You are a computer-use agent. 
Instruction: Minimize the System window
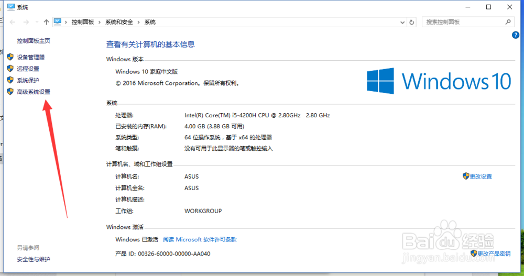click(x=468, y=7)
